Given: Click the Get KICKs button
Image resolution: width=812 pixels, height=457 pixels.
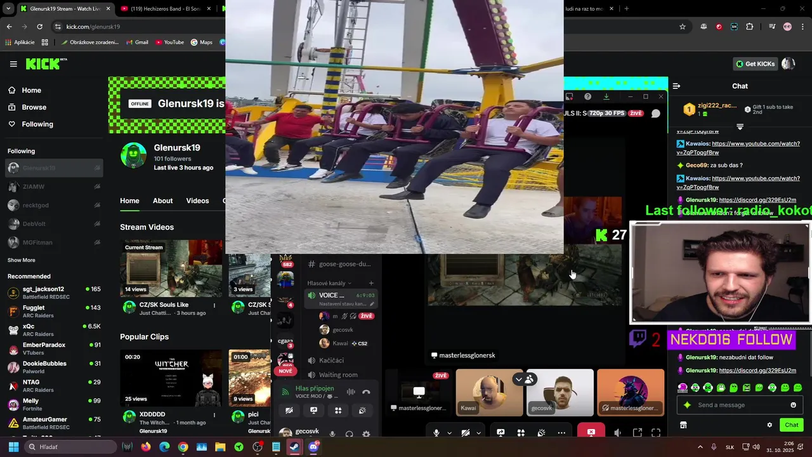Looking at the screenshot, I should [755, 63].
